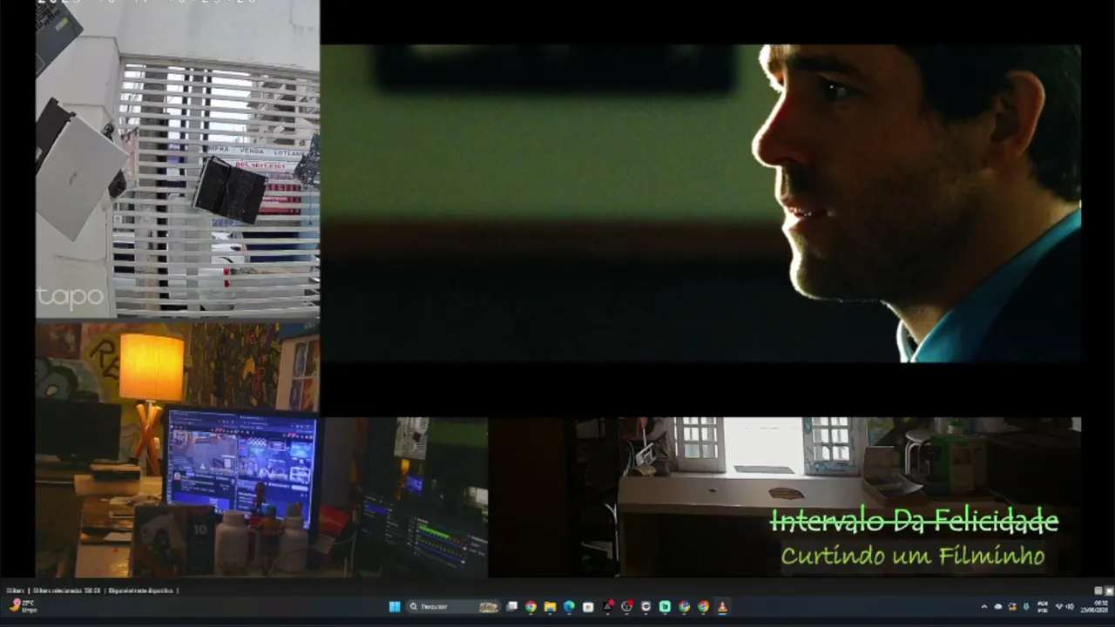Open the Windows Start menu
This screenshot has width=1115, height=627.
pos(395,607)
